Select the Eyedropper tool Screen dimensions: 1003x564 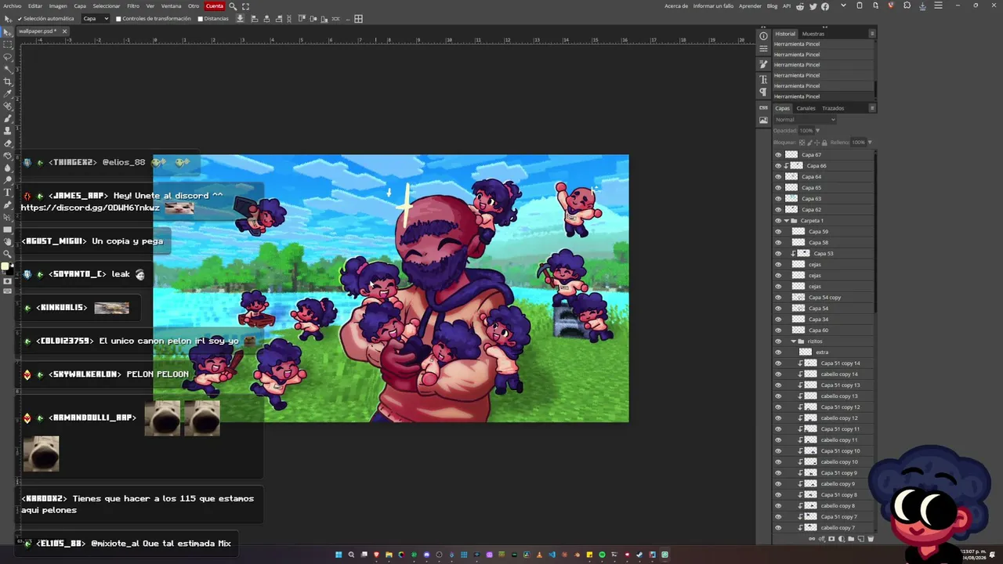point(8,93)
